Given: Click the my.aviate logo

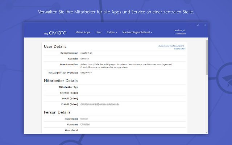Looking at the screenshot, I should tap(55, 32).
